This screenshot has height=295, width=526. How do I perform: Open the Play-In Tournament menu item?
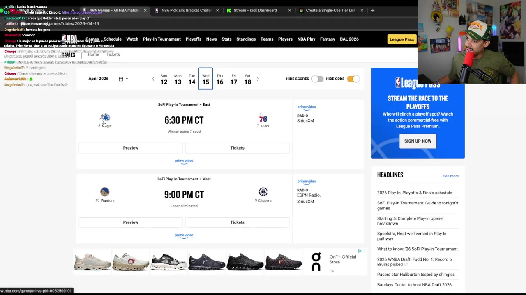click(162, 39)
